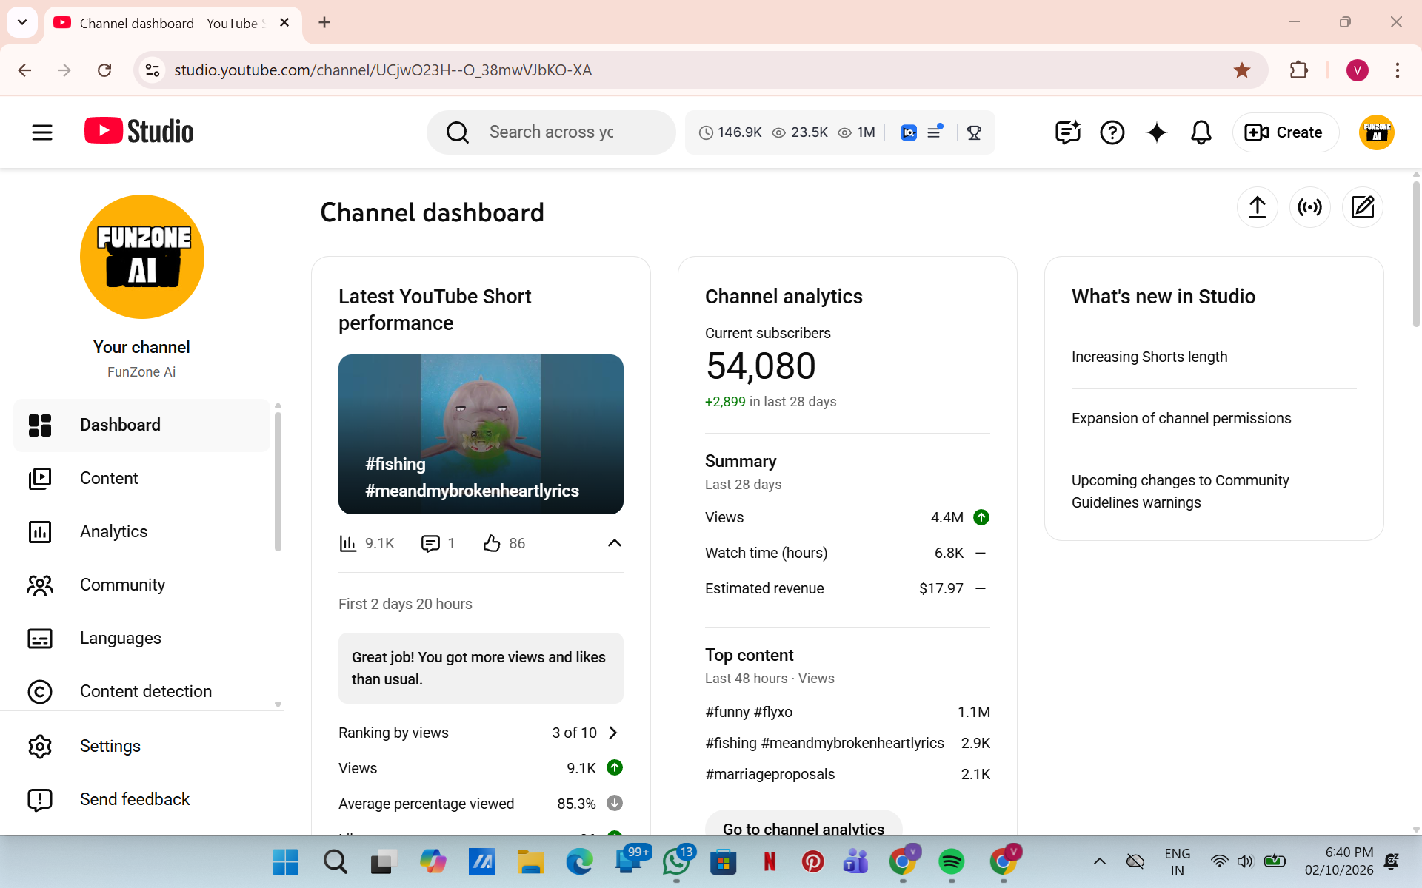
Task: Collapse the Short performance details chevron
Action: [614, 543]
